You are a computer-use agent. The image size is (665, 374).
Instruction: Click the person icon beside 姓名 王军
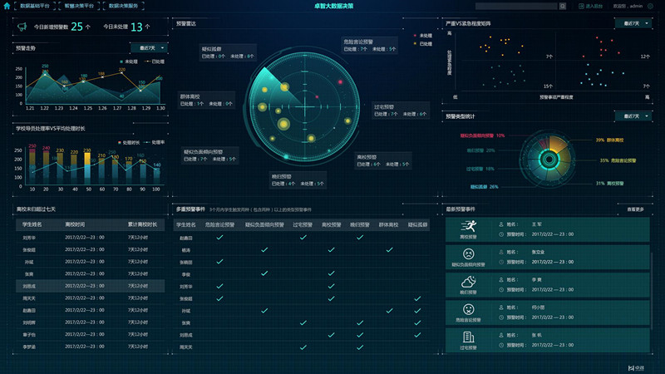click(x=501, y=224)
